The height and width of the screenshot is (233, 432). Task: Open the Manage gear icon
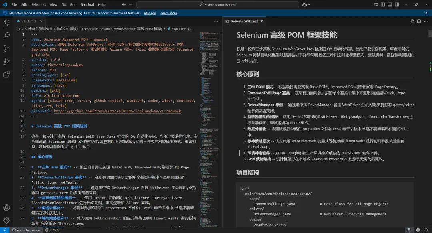(x=6, y=220)
